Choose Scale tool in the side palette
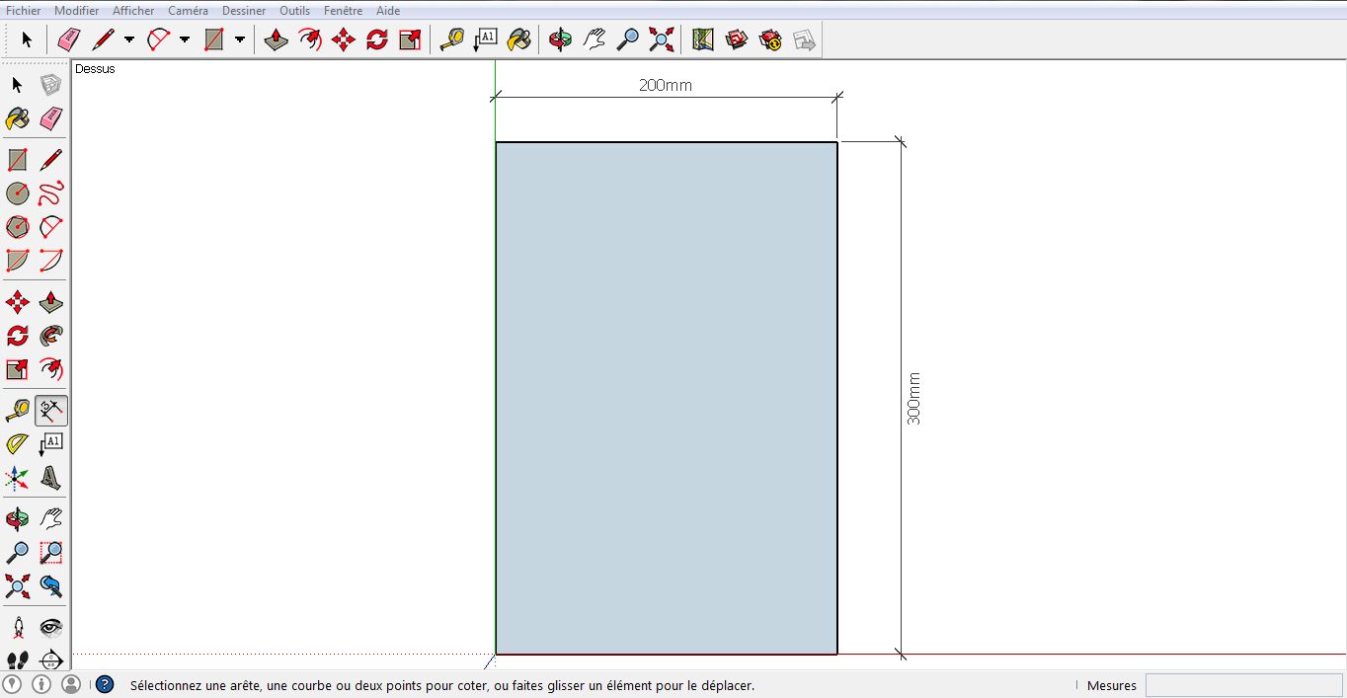This screenshot has height=698, width=1347. point(18,369)
